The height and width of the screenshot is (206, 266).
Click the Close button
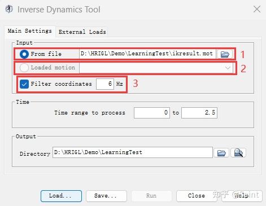(197, 196)
